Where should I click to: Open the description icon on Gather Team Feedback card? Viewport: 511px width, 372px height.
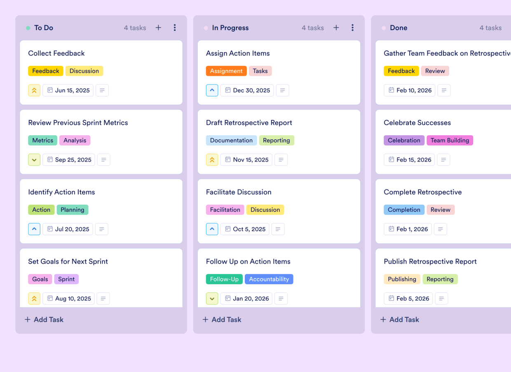point(444,90)
